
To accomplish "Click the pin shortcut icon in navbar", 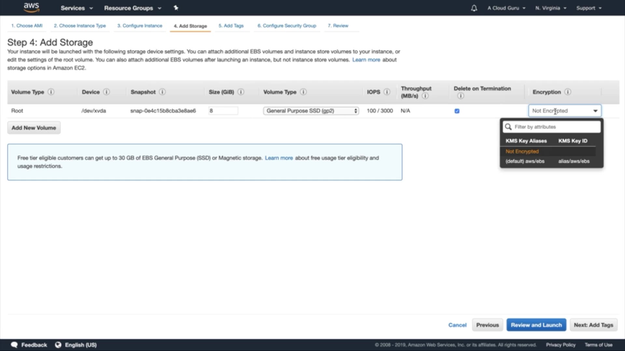I will click(176, 8).
